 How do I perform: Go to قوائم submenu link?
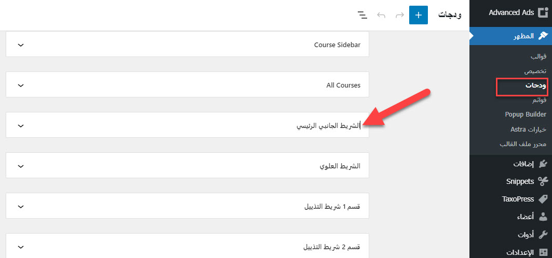point(539,101)
